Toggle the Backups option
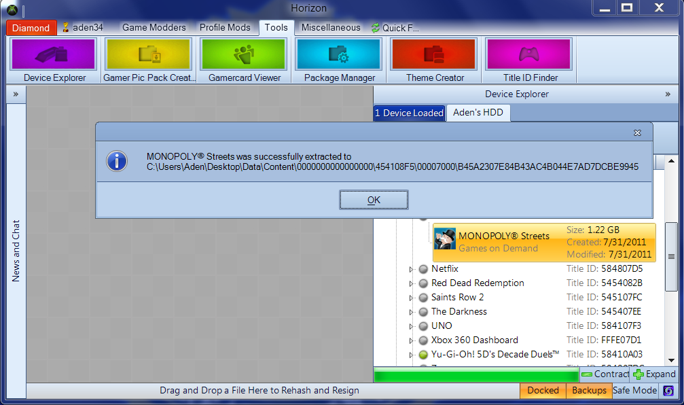 click(588, 391)
